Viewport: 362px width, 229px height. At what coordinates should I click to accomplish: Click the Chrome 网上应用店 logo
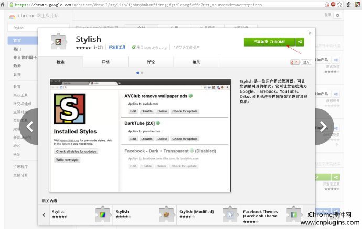[x=34, y=16]
